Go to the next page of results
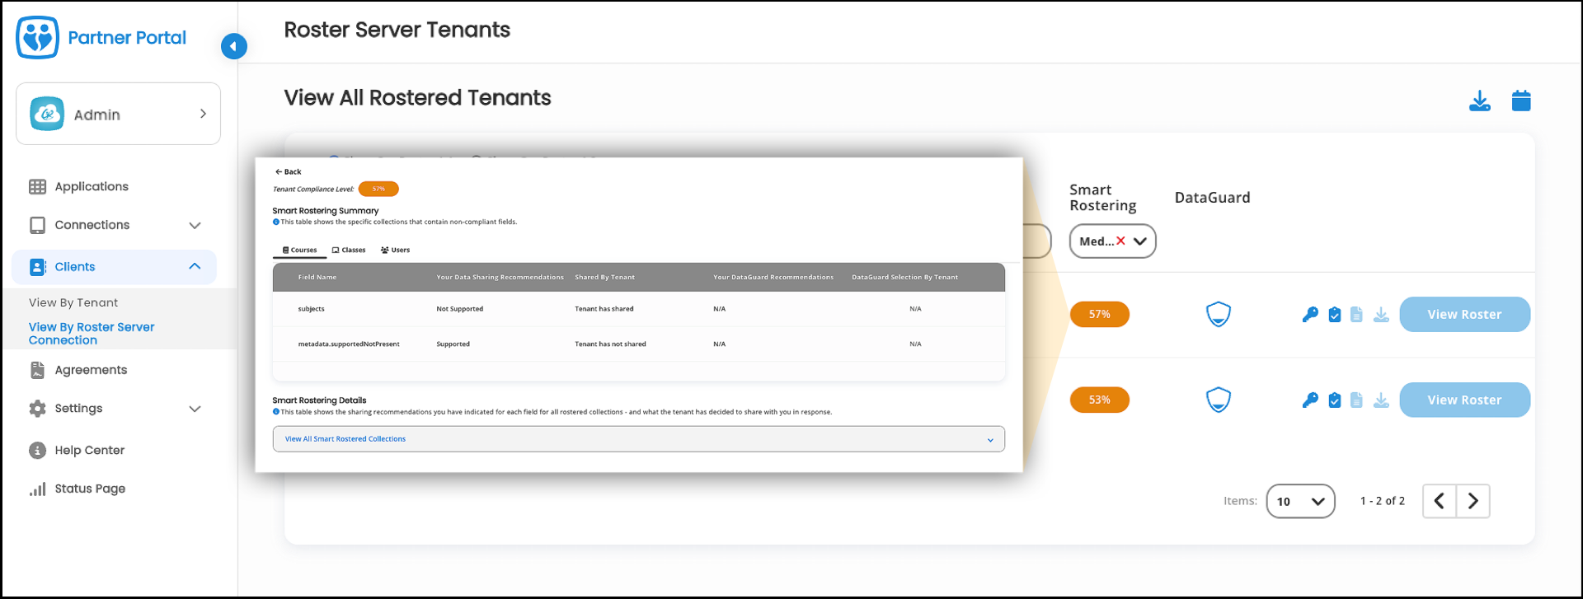This screenshot has width=1583, height=599. [1473, 501]
